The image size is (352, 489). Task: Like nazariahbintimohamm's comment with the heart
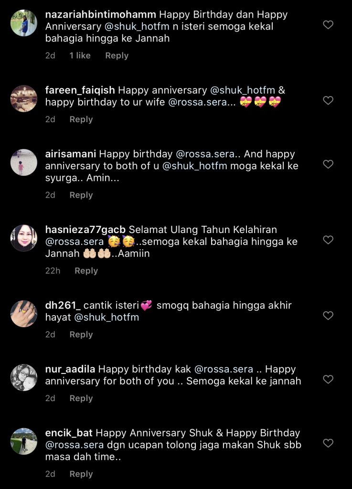tap(328, 25)
